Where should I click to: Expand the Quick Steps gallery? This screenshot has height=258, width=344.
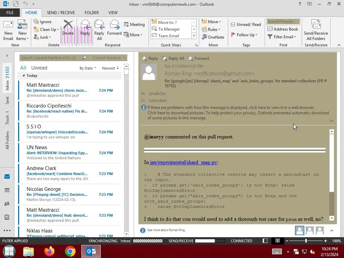[x=194, y=36]
